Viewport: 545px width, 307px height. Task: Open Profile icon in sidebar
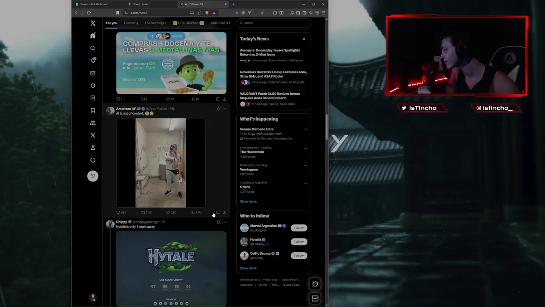tap(93, 148)
